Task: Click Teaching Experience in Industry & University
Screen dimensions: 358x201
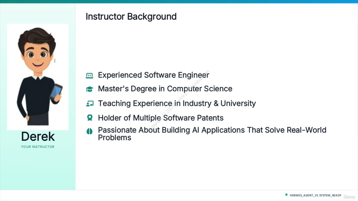Action: tap(177, 103)
